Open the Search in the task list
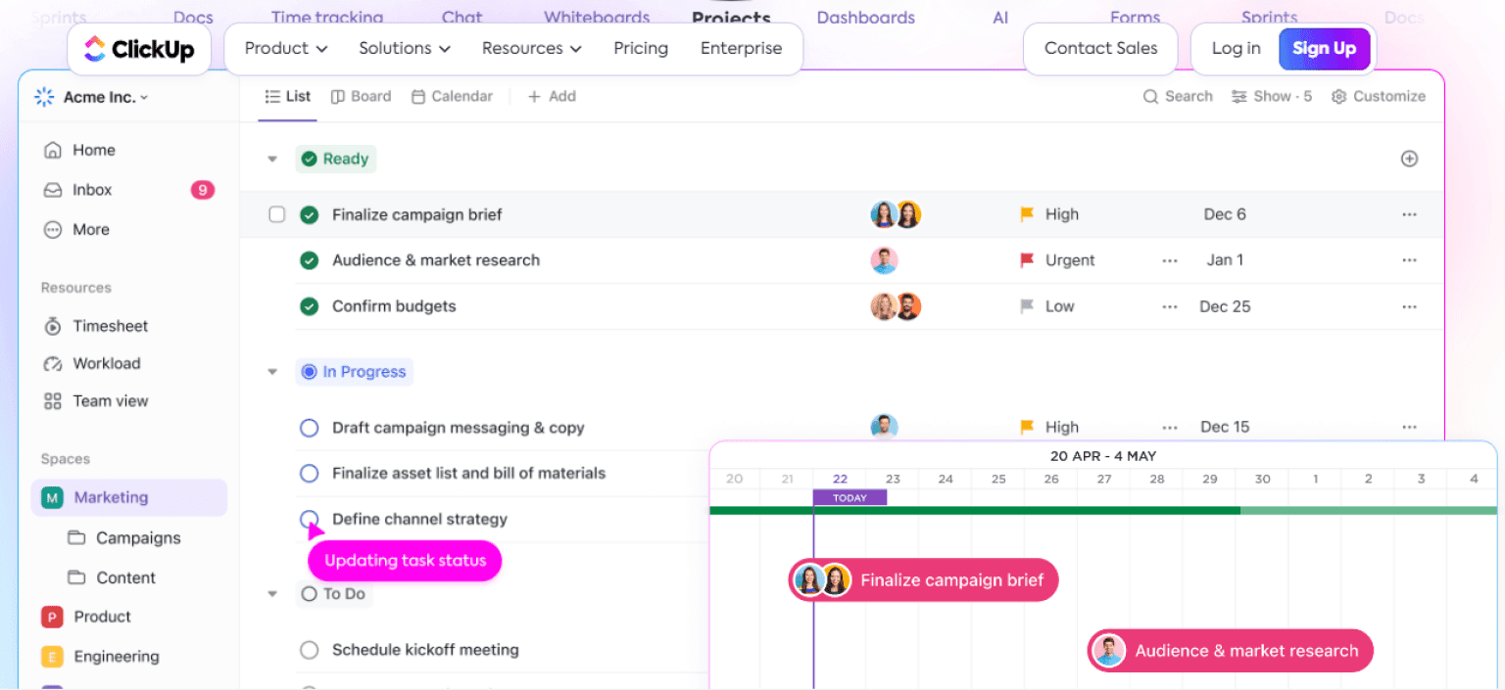The height and width of the screenshot is (690, 1505). (1178, 96)
